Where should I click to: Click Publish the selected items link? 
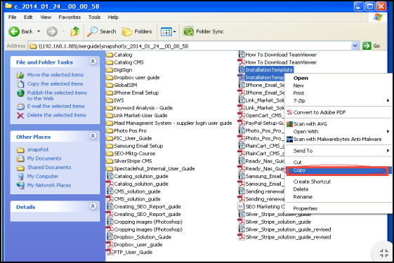coord(57,95)
